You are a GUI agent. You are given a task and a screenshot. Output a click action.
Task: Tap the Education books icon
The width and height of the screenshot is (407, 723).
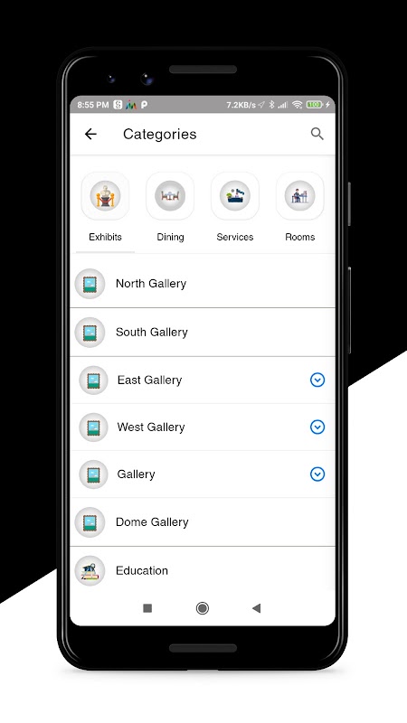[x=90, y=571]
